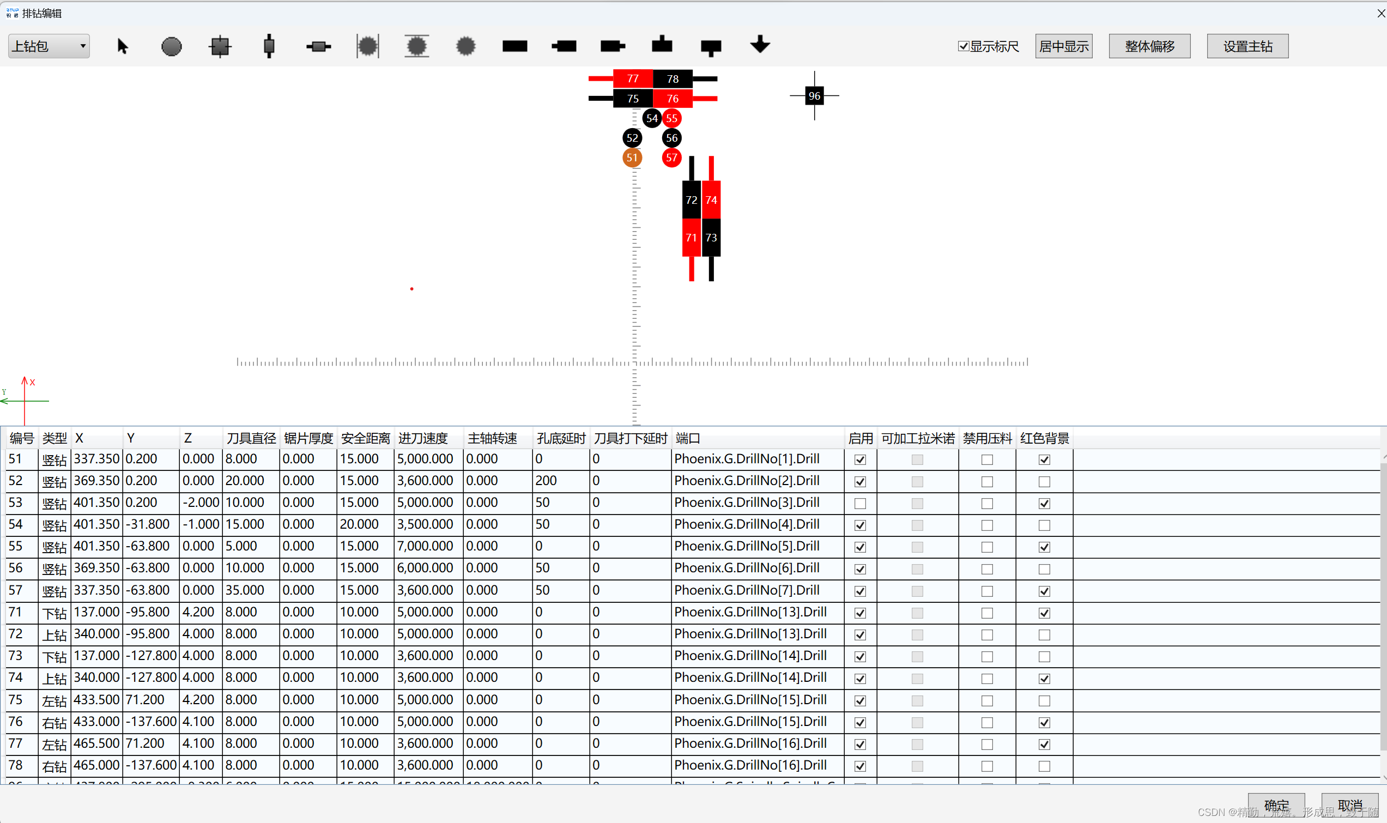Check 禁用压料 for row 51
Image resolution: width=1387 pixels, height=823 pixels.
(987, 460)
